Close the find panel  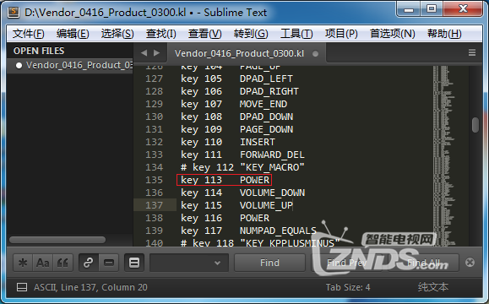[x=470, y=263]
